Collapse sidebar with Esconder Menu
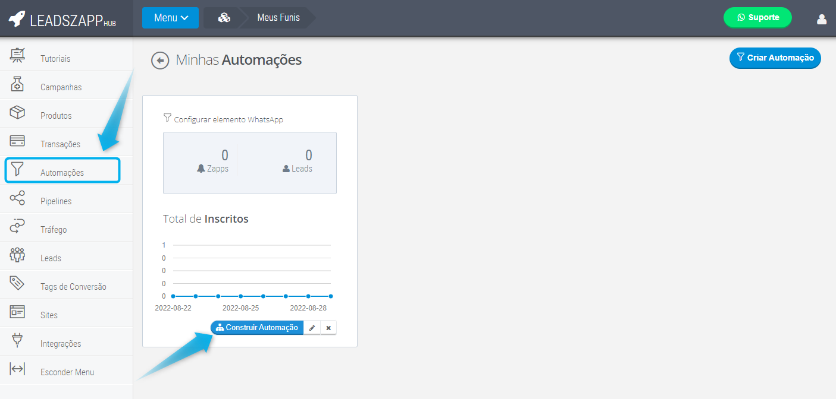The image size is (836, 399). [x=67, y=372]
